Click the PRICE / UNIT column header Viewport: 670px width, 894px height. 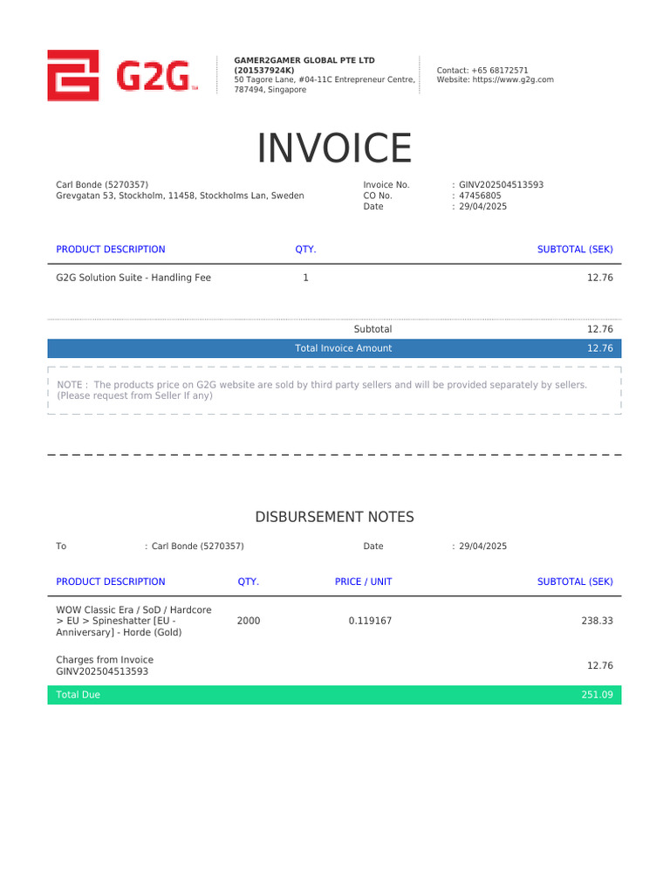[364, 581]
